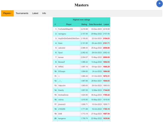The width and height of the screenshot is (163, 122).
Task: Click the Rating column header
Action: click(x=84, y=24)
